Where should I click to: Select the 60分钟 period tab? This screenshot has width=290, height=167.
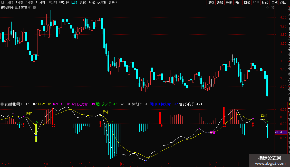pos(64,2)
